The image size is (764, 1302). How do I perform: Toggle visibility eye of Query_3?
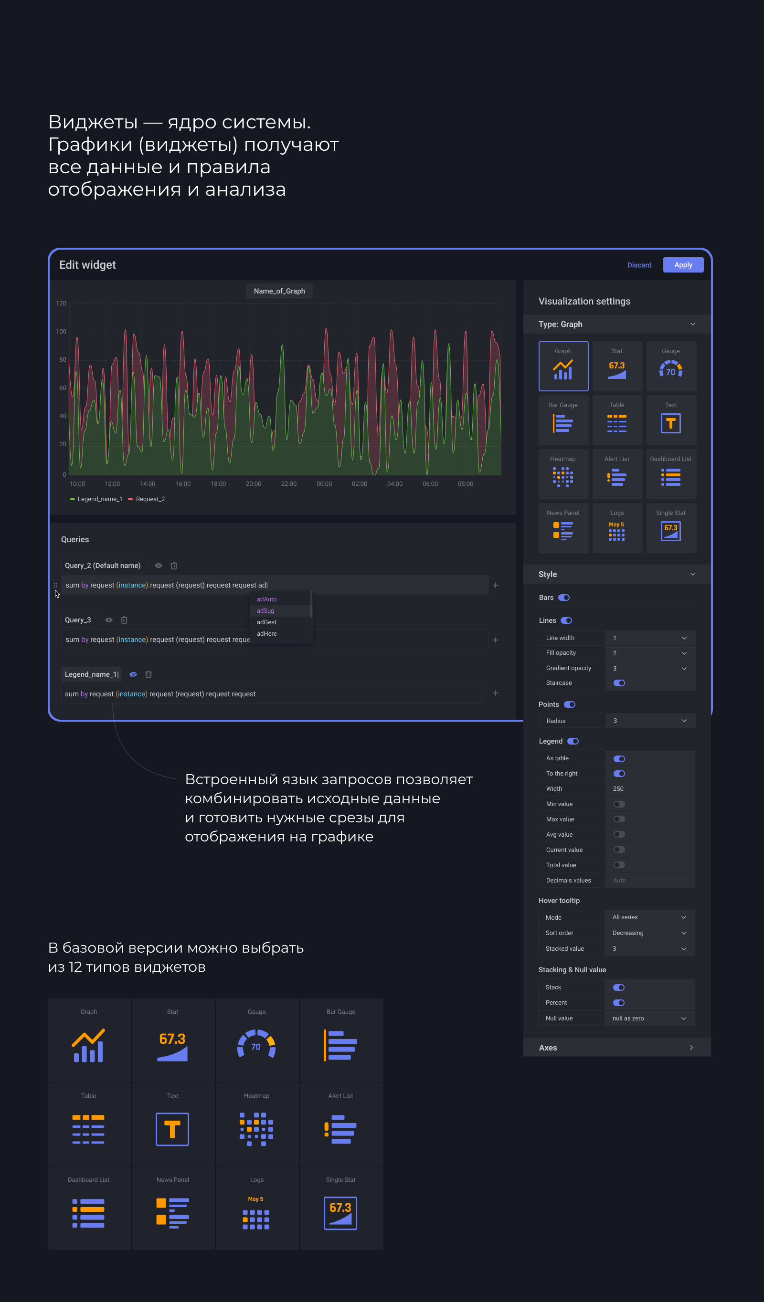pos(109,620)
